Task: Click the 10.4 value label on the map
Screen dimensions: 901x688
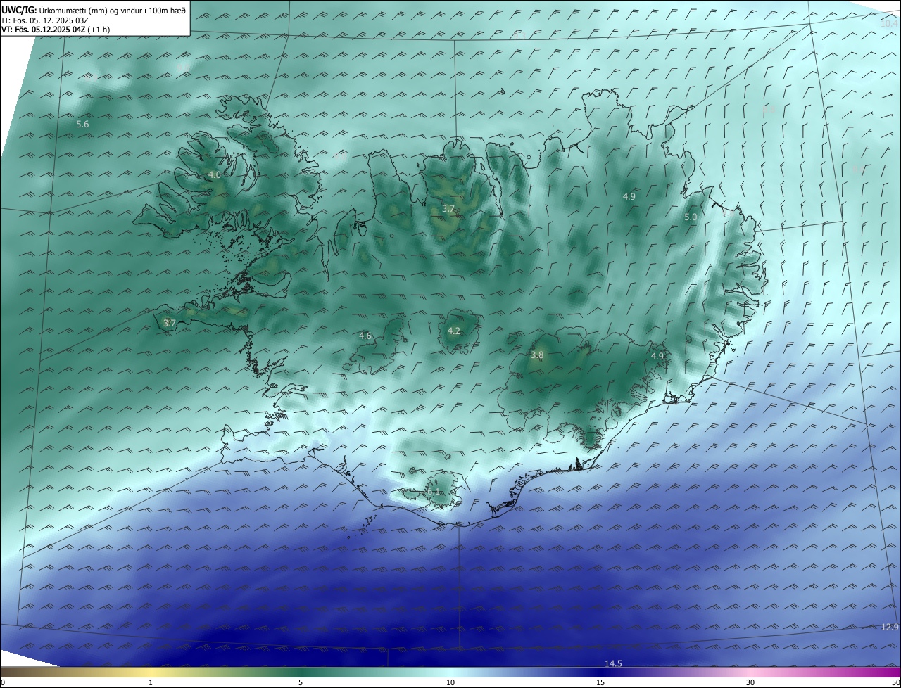Action: [890, 24]
